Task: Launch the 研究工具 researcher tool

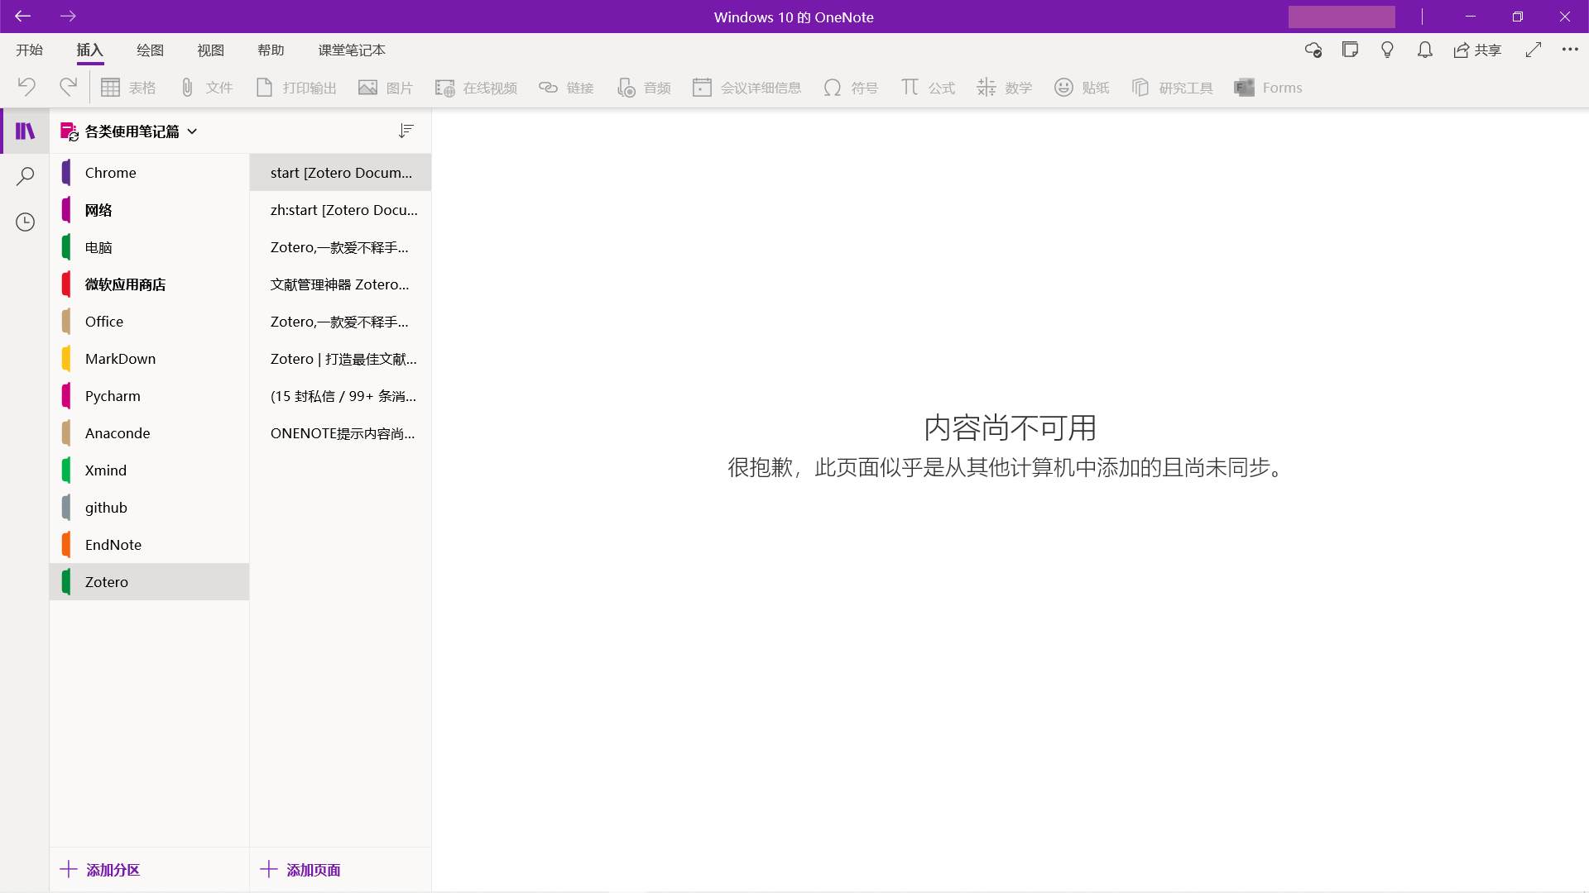Action: point(1171,87)
